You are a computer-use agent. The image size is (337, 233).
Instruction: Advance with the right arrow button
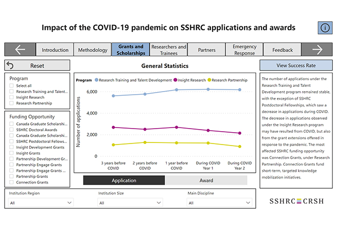coord(317,50)
